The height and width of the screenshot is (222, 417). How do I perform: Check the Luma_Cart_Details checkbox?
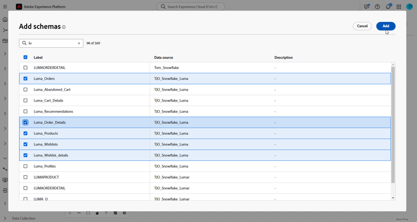[25, 100]
